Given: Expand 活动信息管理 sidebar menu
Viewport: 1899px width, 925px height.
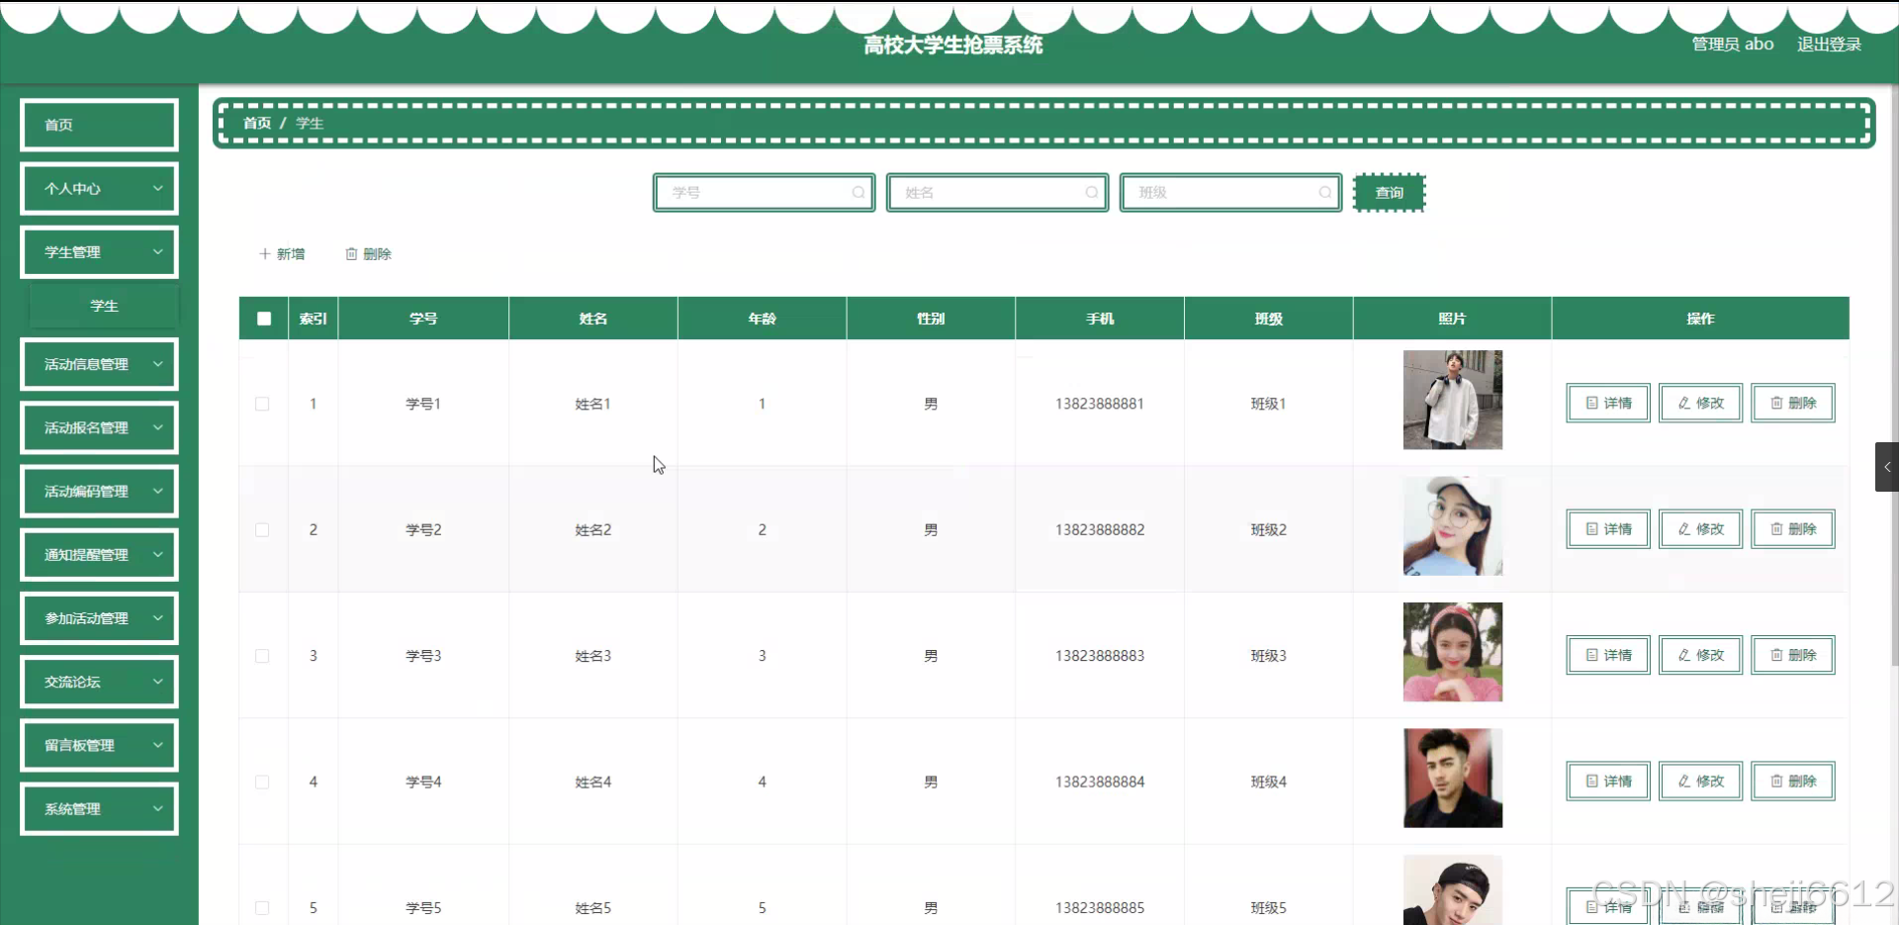Looking at the screenshot, I should point(99,364).
